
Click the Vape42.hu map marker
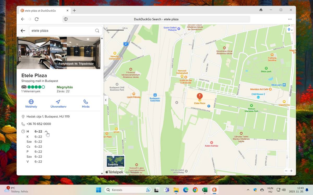click(284, 102)
